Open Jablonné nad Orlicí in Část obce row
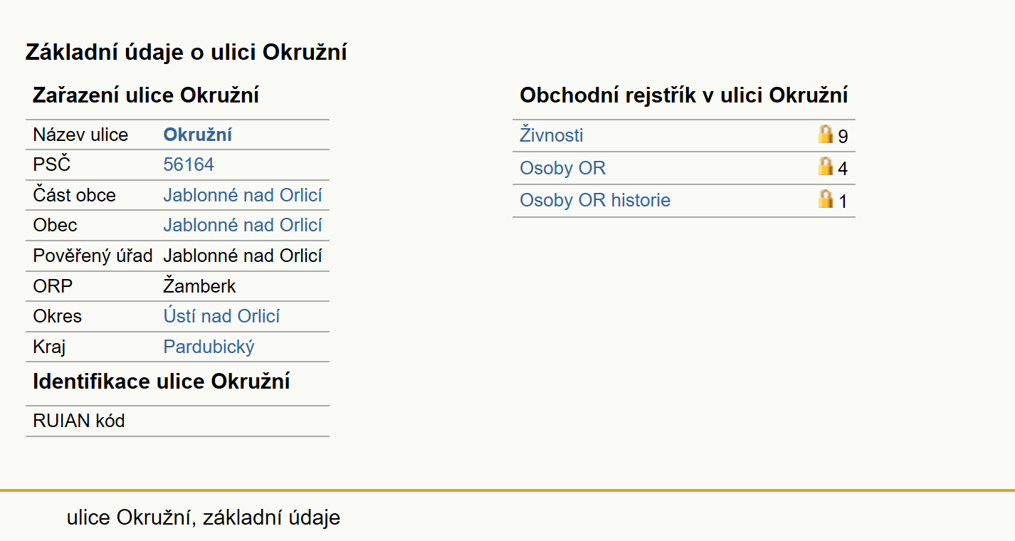The width and height of the screenshot is (1015, 541). 243,195
